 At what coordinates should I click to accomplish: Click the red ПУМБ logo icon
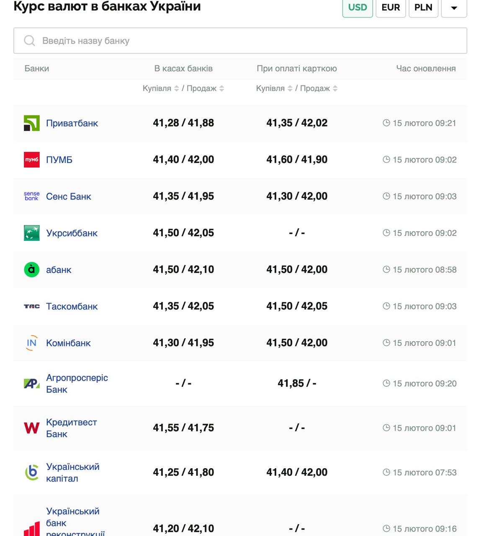click(31, 160)
